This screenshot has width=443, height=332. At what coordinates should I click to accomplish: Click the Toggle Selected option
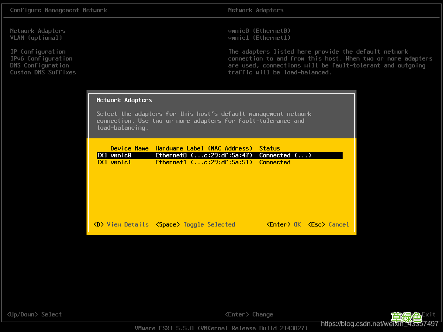click(196, 224)
